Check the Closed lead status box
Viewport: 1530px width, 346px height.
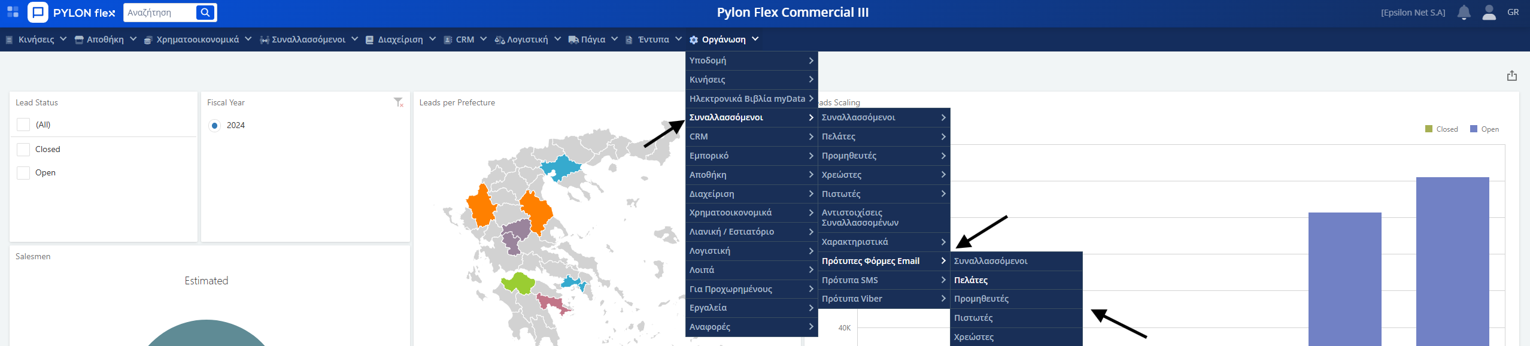(23, 149)
